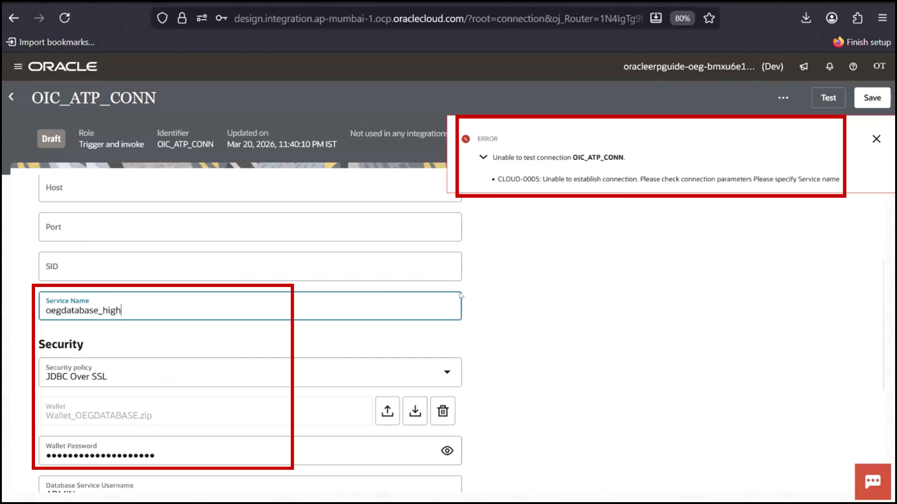Click into the Port field
Image resolution: width=897 pixels, height=504 pixels.
(250, 227)
